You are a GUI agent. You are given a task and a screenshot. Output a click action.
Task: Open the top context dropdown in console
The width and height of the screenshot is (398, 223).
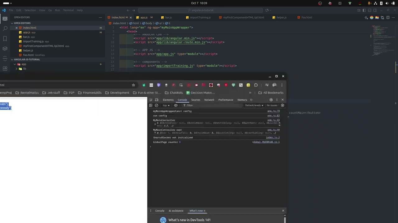coord(166,105)
